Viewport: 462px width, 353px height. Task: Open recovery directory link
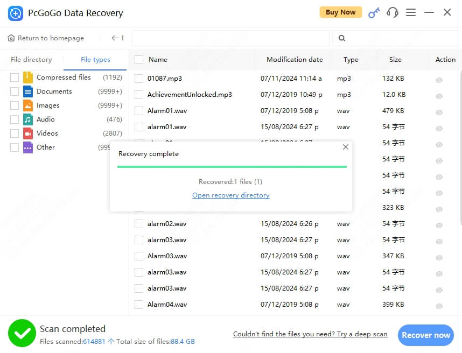point(230,195)
